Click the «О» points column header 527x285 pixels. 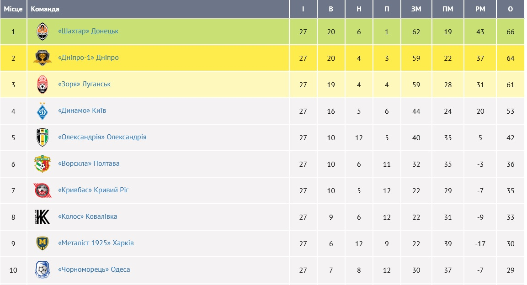[x=511, y=9]
